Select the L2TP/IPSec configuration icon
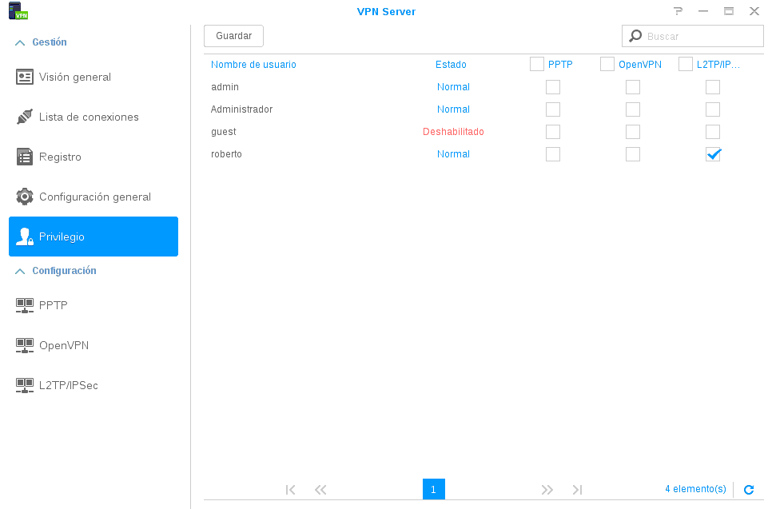This screenshot has width=772, height=509. [25, 385]
